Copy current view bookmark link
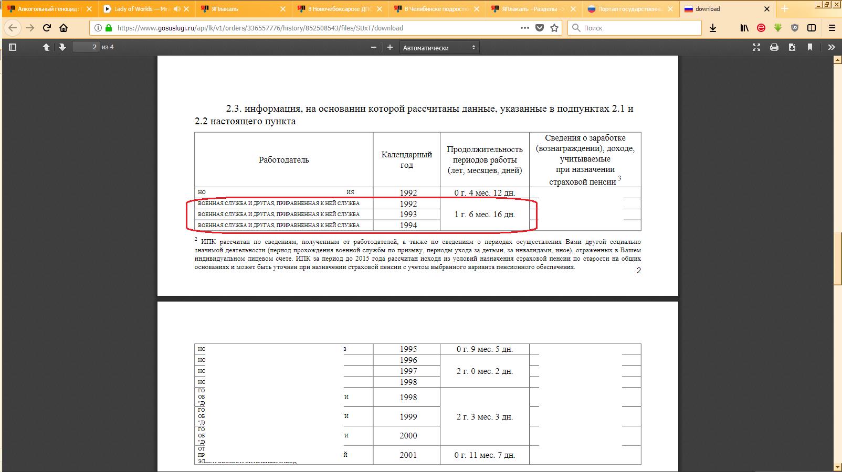The image size is (842, 472). click(x=810, y=47)
